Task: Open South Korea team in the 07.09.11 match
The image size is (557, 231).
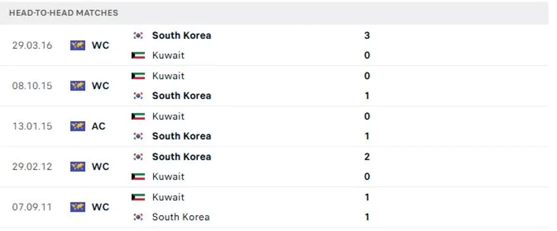Action: pos(181,217)
